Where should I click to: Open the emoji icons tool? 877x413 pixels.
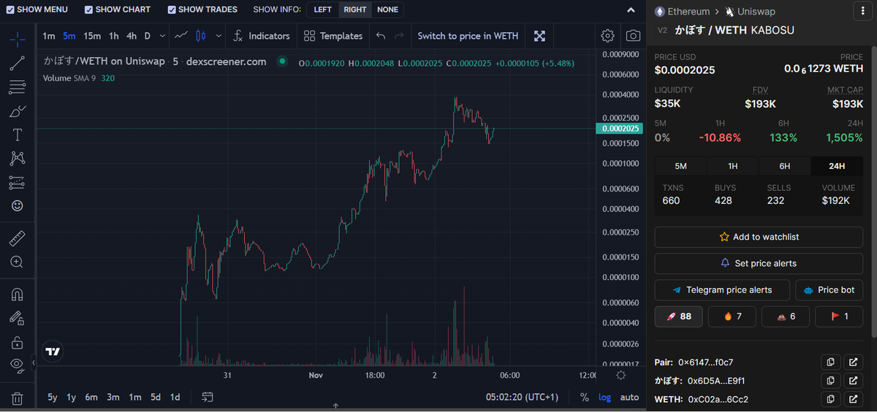[18, 205]
